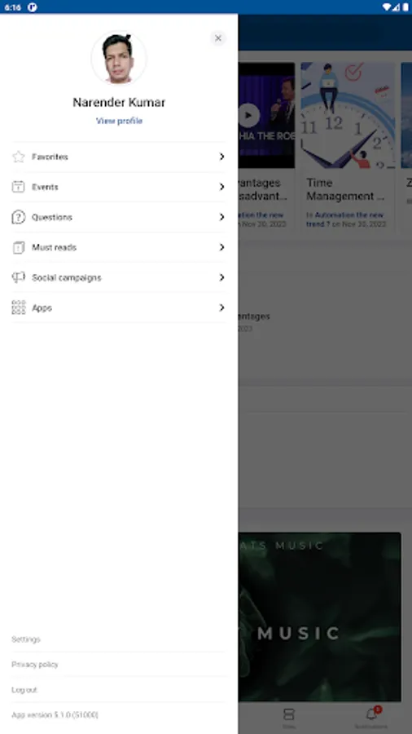Open the Must reads menu item
412x734 pixels.
[119, 247]
